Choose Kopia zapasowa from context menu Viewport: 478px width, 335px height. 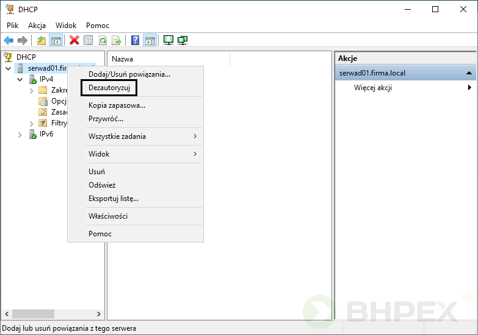(117, 105)
